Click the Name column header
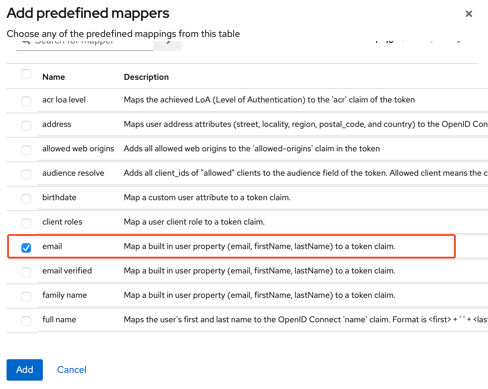The image size is (488, 389). pyautogui.click(x=54, y=77)
